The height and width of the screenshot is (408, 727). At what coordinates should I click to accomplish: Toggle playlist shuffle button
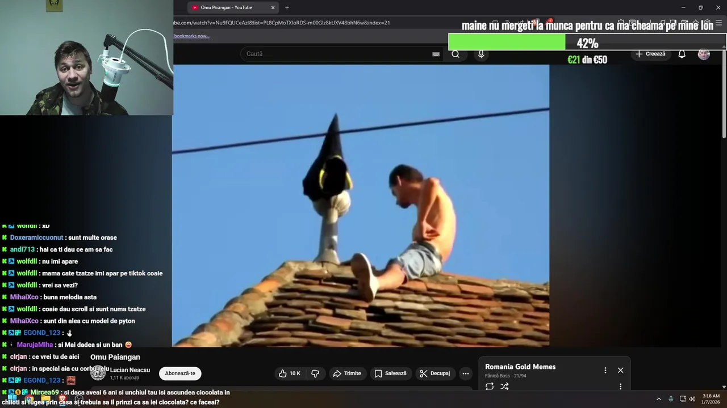point(504,386)
